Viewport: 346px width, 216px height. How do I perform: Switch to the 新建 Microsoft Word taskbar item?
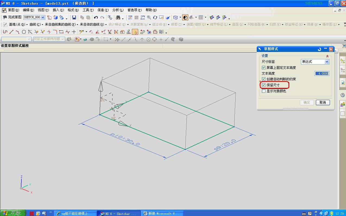click(x=162, y=214)
